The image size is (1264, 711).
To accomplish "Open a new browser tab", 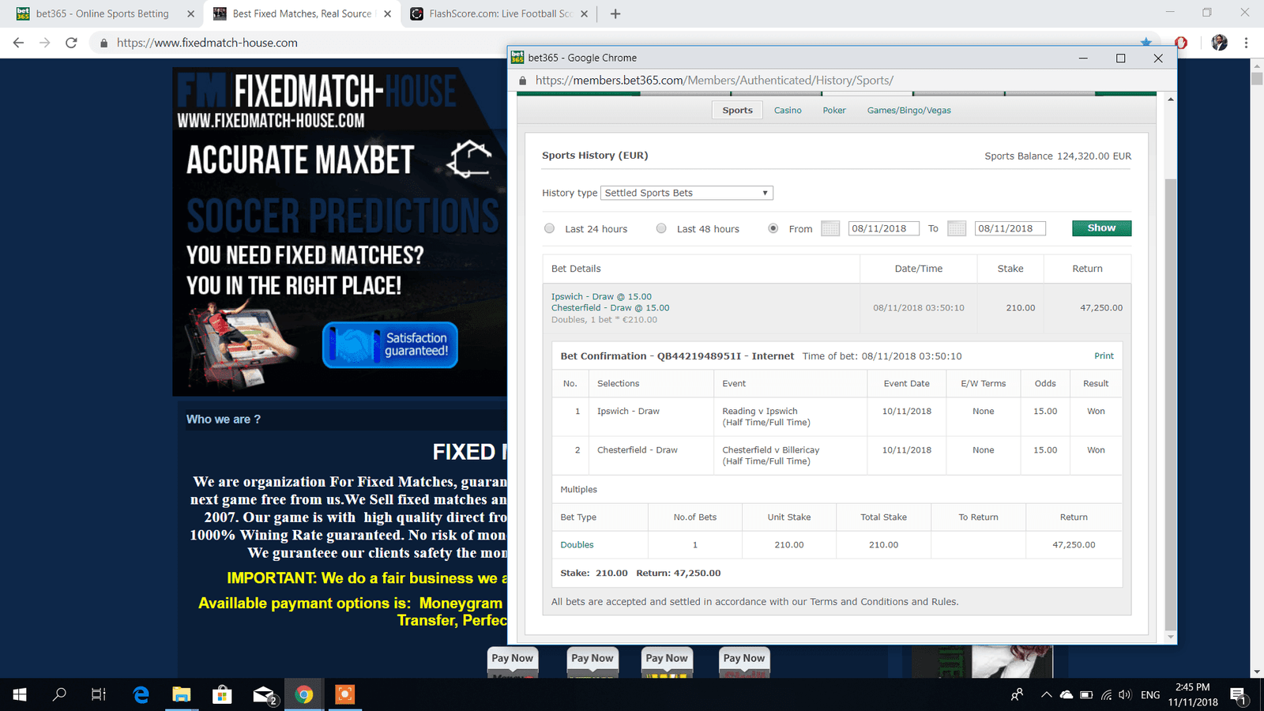I will click(x=615, y=13).
